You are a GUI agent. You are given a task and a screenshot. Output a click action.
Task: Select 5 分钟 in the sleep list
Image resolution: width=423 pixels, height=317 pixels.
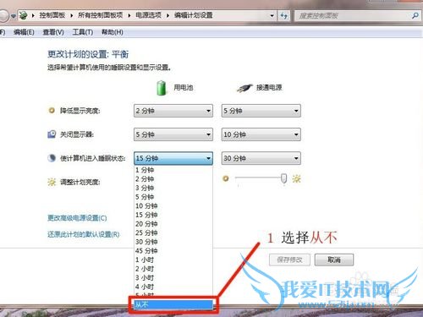[x=173, y=197]
